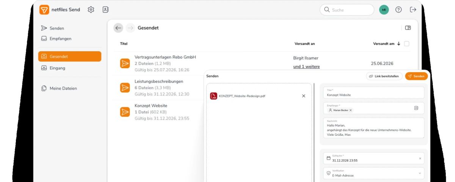Image resolution: width=455 pixels, height=182 pixels.
Task: Click the 'und 1 weitere' link
Action: [306, 66]
